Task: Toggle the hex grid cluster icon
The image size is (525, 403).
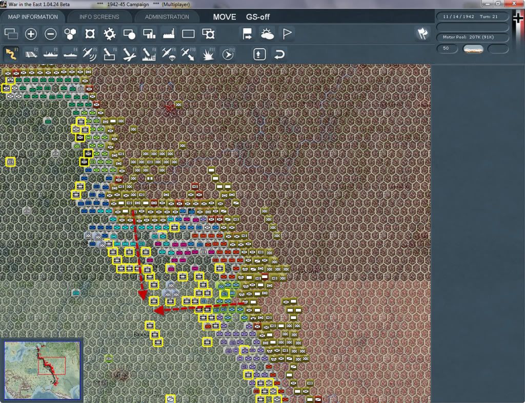Action: 70,34
